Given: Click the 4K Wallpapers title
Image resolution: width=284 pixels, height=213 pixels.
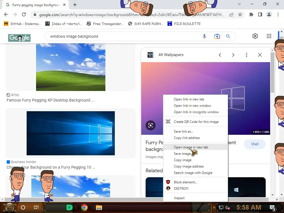Looking at the screenshot, I should [x=171, y=55].
